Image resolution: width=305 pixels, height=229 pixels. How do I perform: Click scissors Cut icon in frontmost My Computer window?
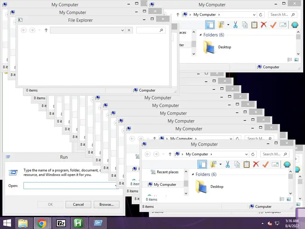(x=228, y=164)
